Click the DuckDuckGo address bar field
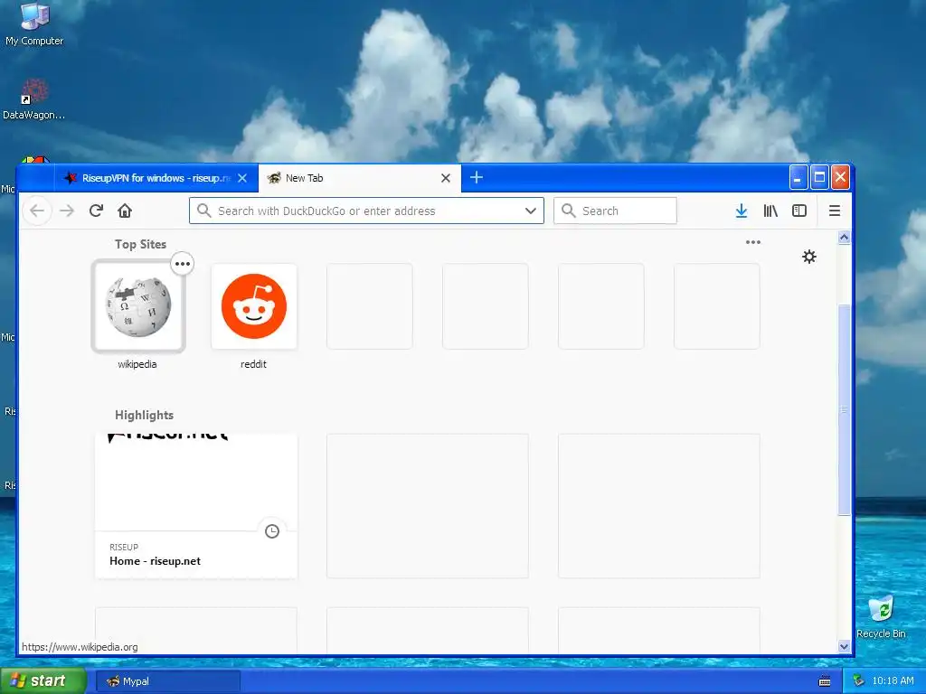926x694 pixels. pyautogui.click(x=366, y=211)
